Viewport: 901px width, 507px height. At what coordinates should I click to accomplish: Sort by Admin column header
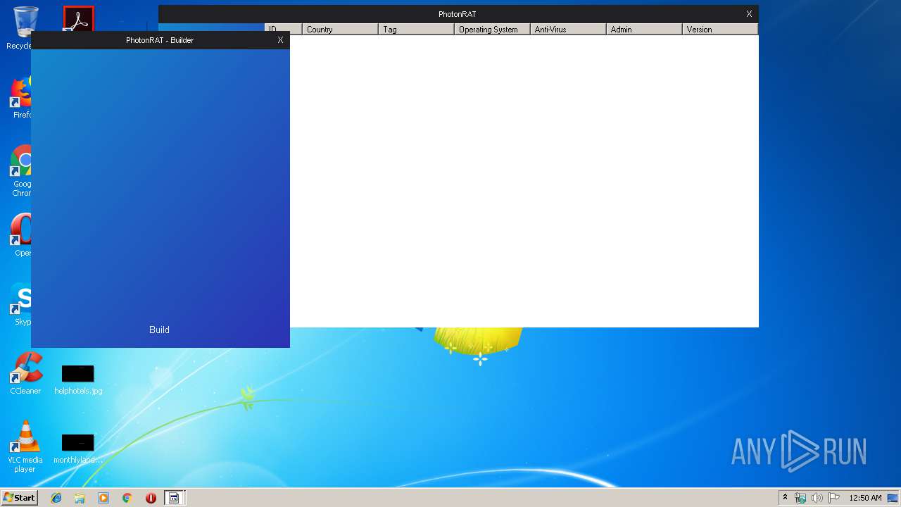pyautogui.click(x=644, y=30)
